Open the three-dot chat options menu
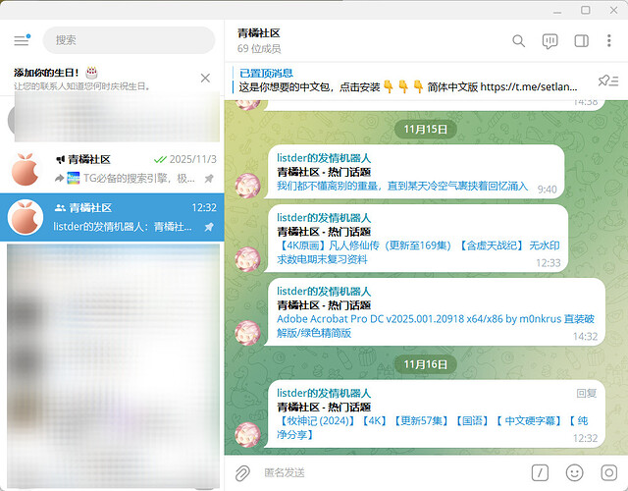Image resolution: width=628 pixels, height=491 pixels. [x=611, y=41]
